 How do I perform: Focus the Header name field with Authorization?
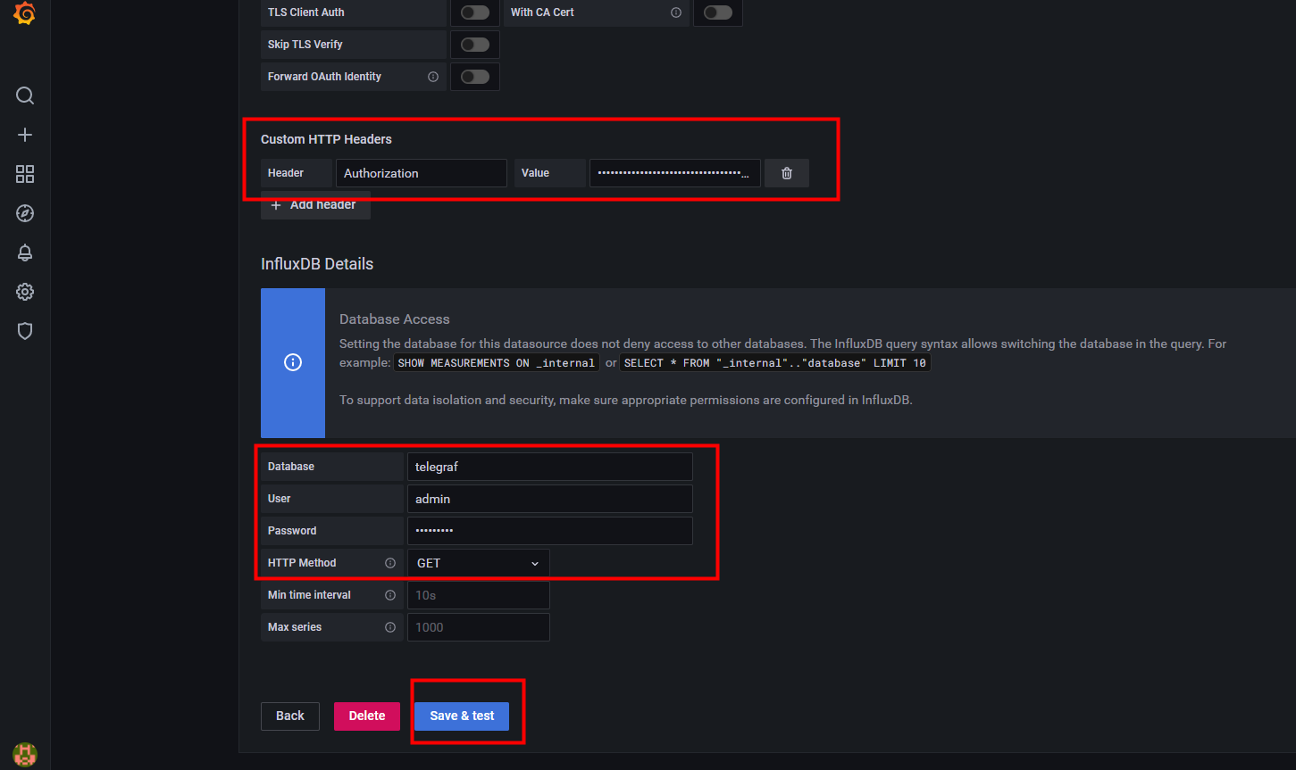(422, 173)
